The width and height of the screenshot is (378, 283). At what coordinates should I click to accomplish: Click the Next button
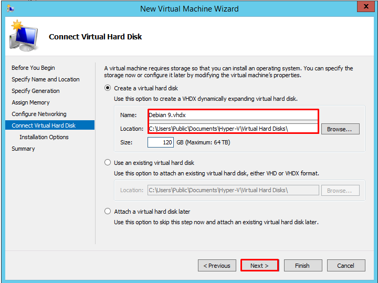coord(260,265)
